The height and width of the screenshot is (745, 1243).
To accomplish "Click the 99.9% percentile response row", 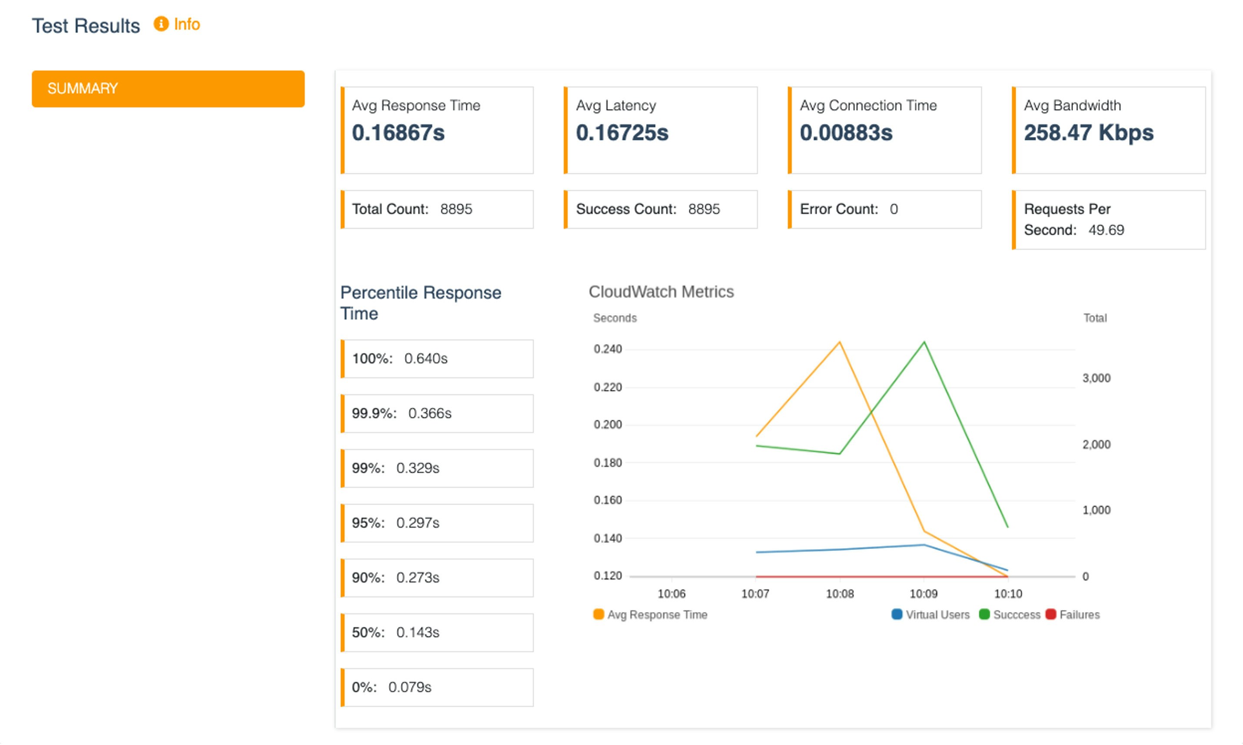I will pos(437,414).
